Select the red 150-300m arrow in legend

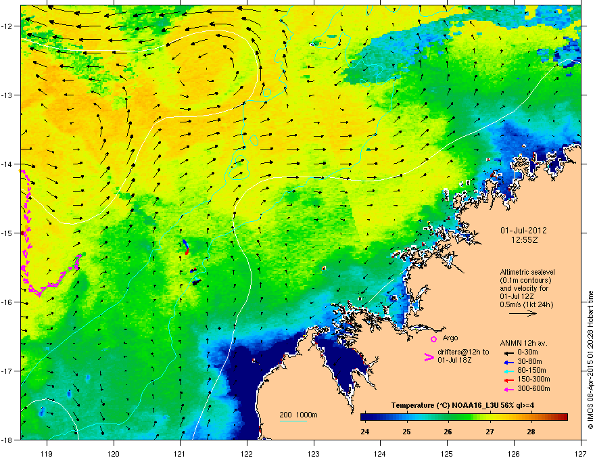pyautogui.click(x=508, y=380)
